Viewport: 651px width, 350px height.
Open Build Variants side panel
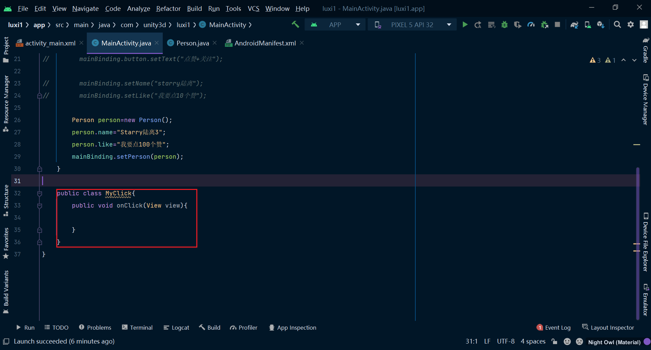pyautogui.click(x=6, y=292)
